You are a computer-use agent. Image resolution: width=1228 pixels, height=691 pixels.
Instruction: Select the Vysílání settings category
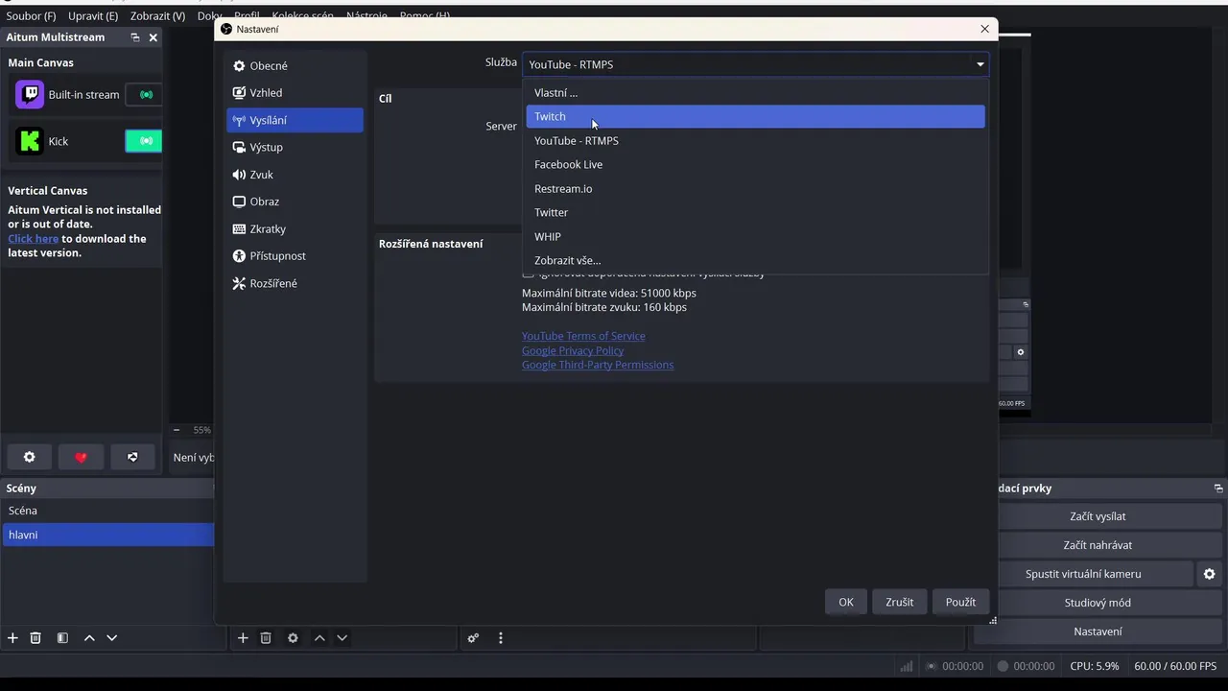tap(295, 120)
